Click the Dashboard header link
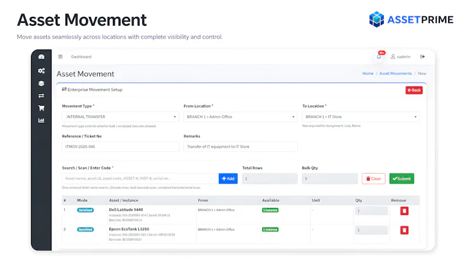 (x=81, y=57)
